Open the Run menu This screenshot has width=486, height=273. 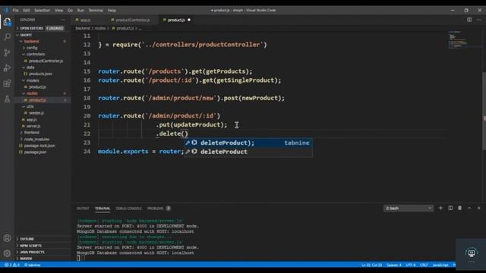80,10
